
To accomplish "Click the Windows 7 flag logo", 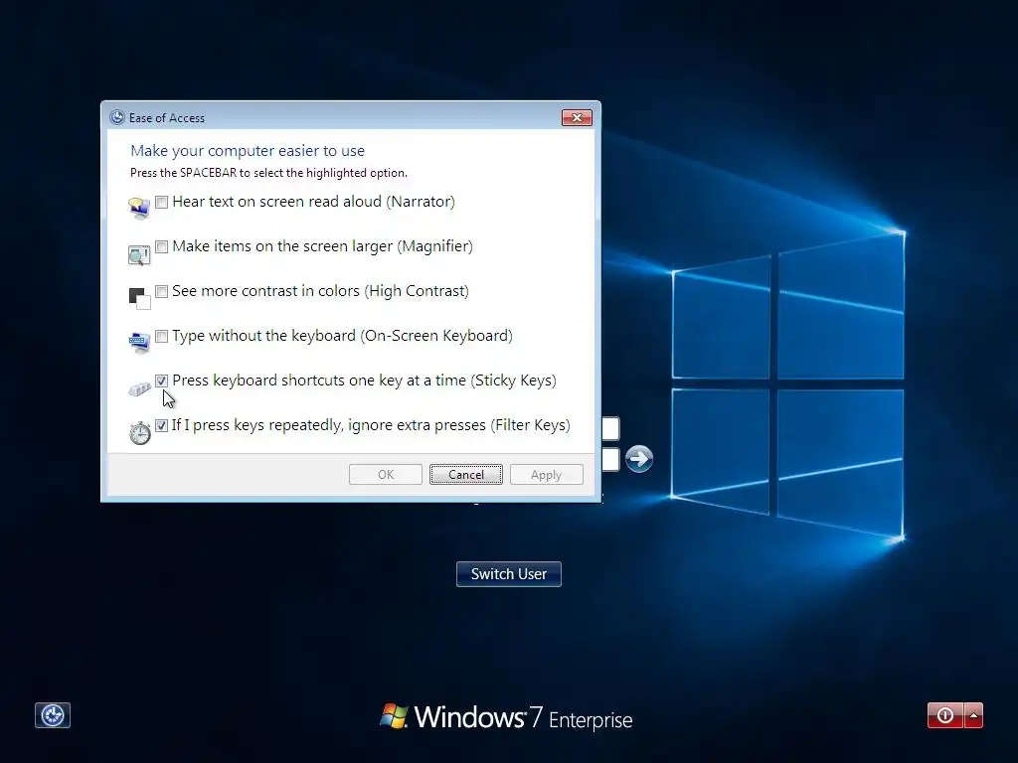I will (x=394, y=716).
